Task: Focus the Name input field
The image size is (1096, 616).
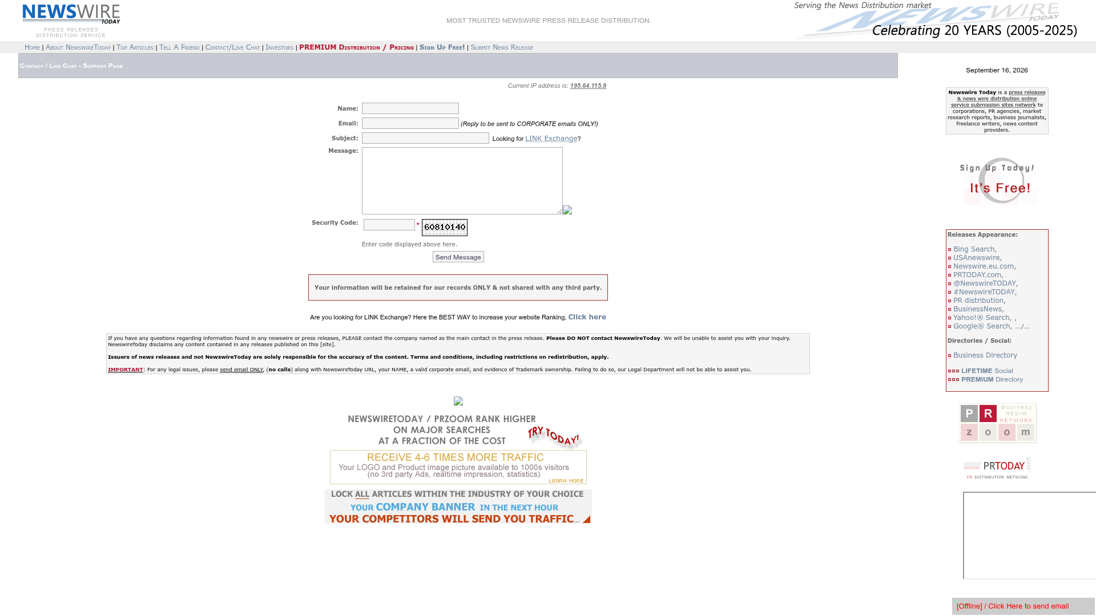Action: click(x=410, y=108)
